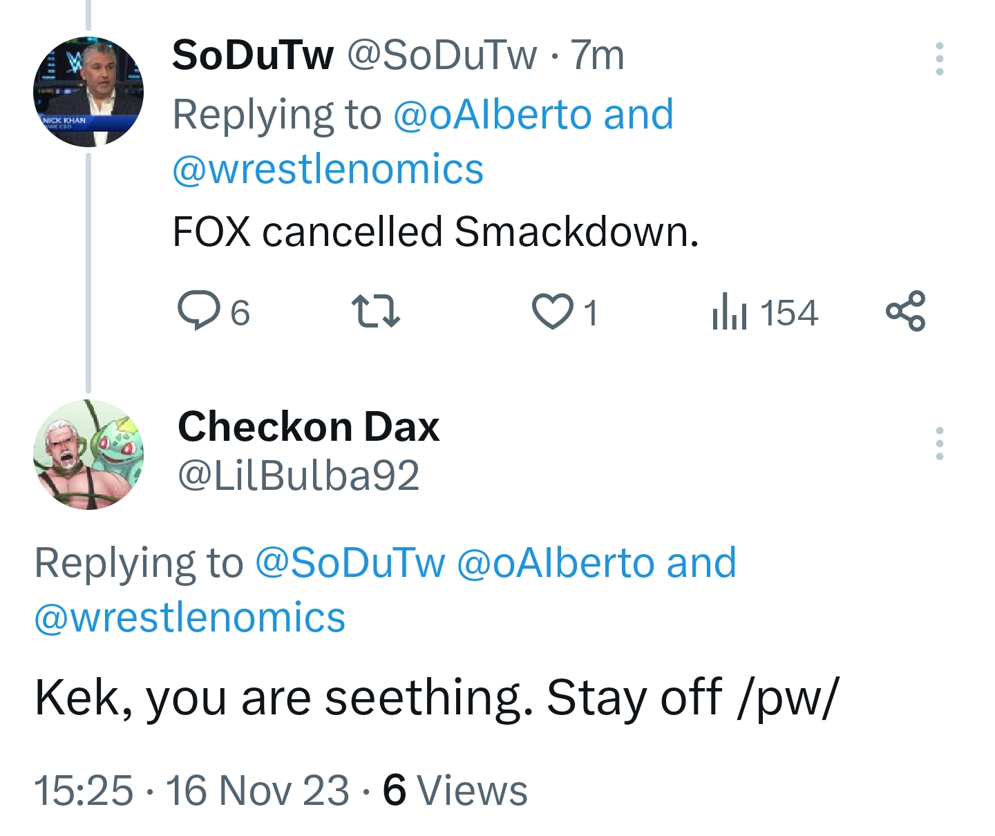This screenshot has height=836, width=995.
Task: Open SoDuTw display name profile link
Action: (253, 55)
